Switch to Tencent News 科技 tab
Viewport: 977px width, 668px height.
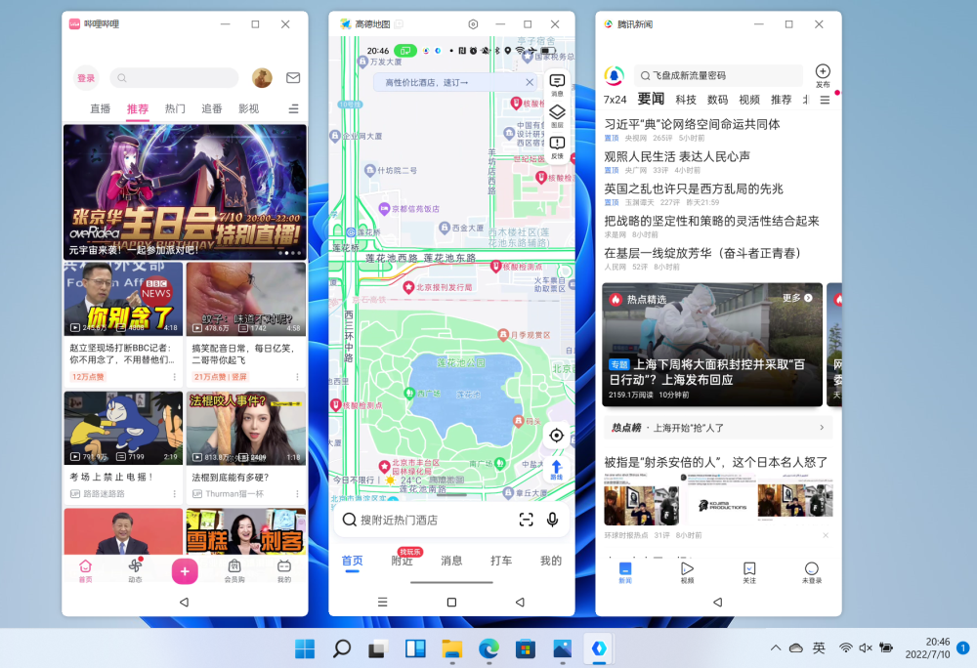tap(686, 100)
